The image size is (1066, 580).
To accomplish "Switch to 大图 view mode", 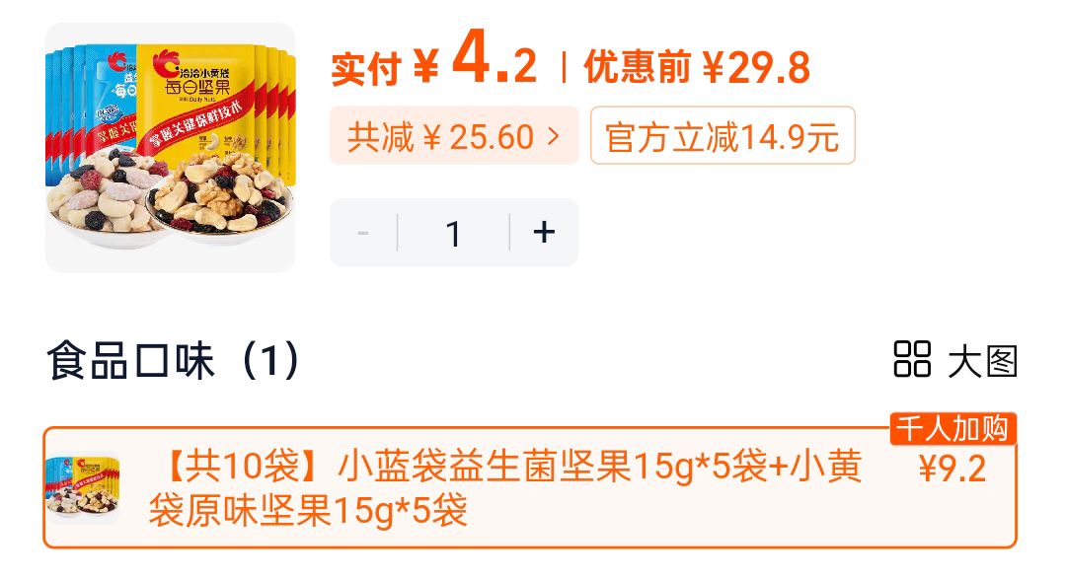I will 983,361.
